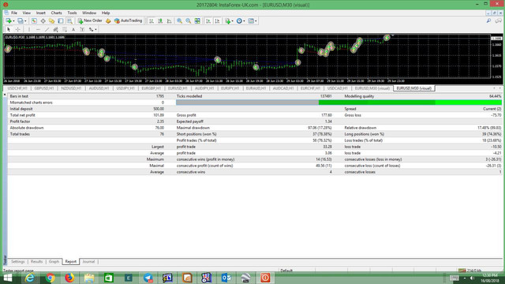This screenshot has width=505, height=284.
Task: Close the Tester panel with x
Action: [x=5, y=95]
